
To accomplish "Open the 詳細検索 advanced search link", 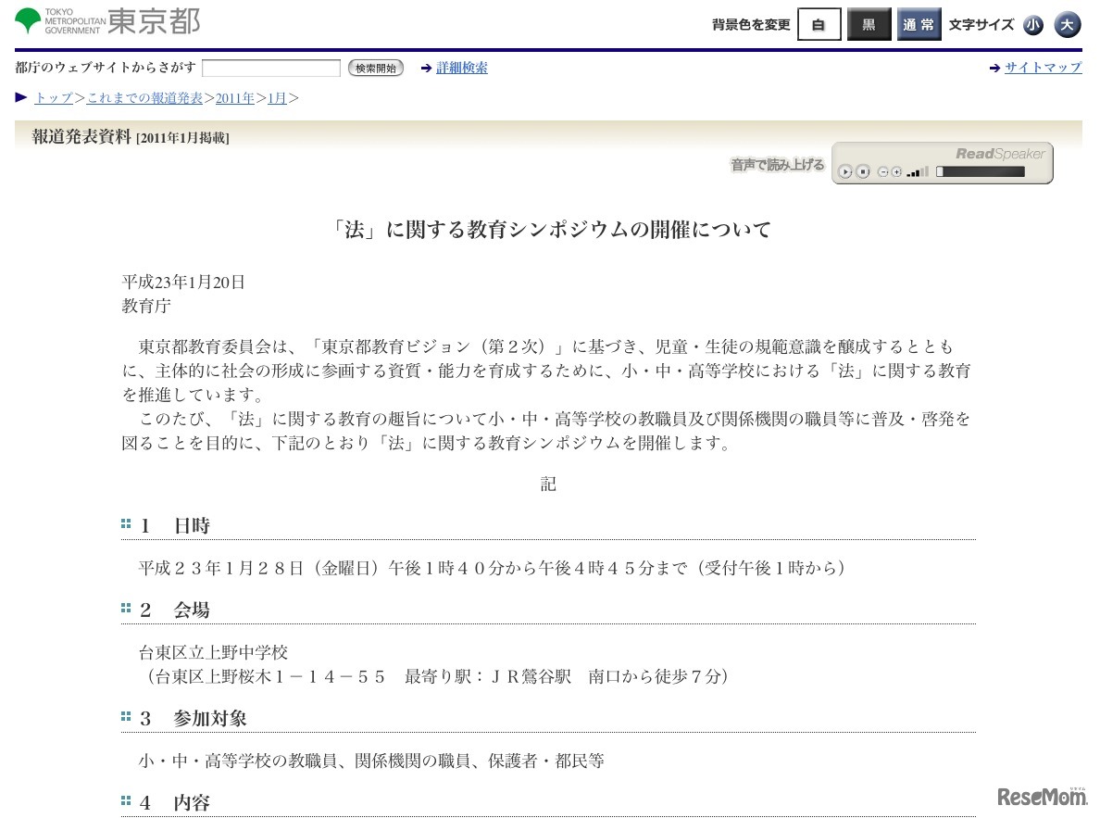I will point(461,67).
